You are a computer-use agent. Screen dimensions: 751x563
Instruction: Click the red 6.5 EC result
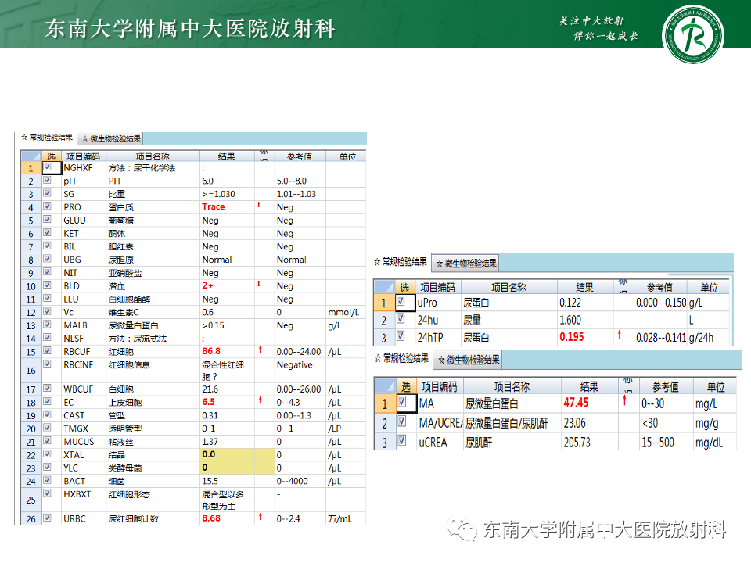click(208, 402)
